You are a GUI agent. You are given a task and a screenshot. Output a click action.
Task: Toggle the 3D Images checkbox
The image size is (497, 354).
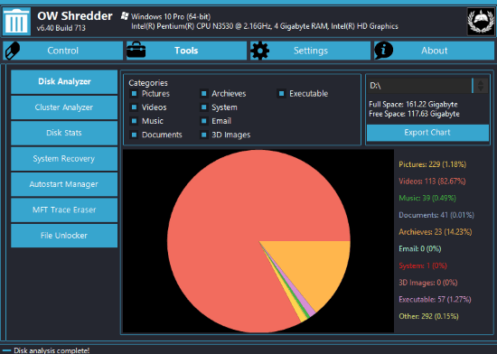204,135
